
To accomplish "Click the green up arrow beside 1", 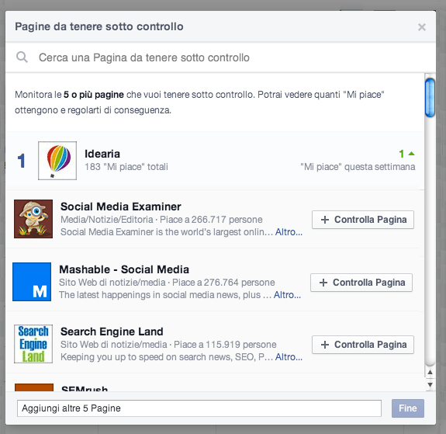I will [411, 154].
